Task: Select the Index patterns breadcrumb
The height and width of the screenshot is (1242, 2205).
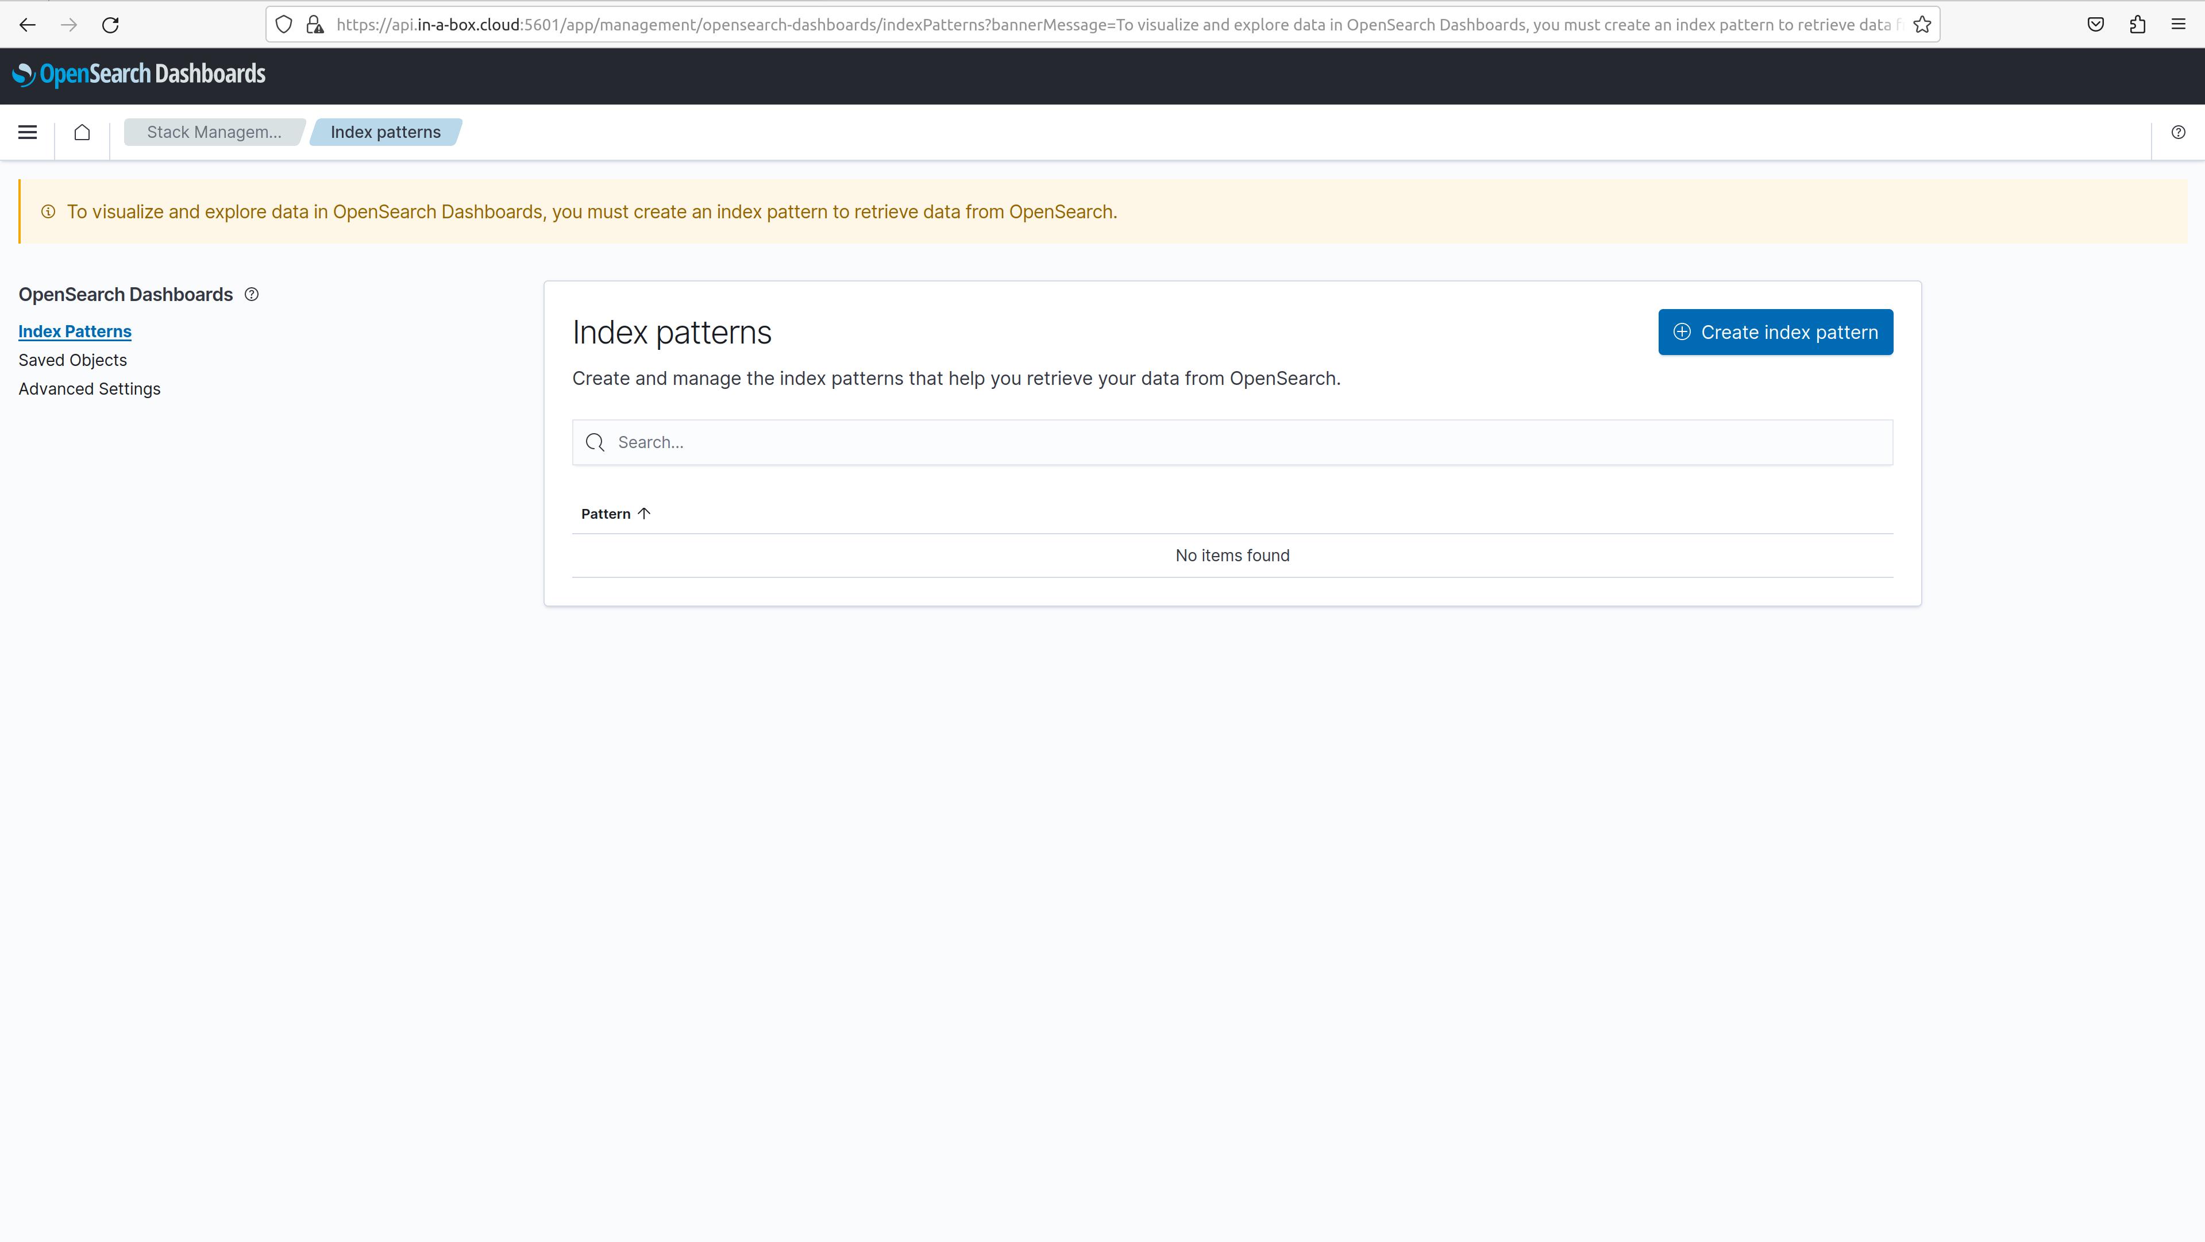Action: click(x=385, y=132)
